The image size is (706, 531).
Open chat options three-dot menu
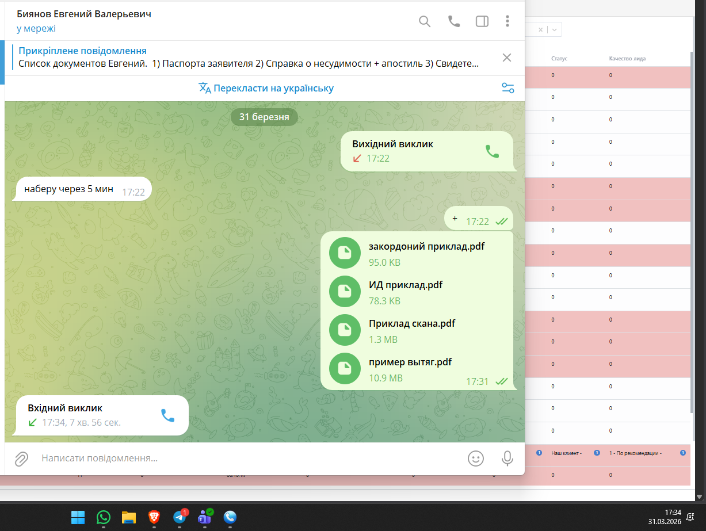click(507, 21)
